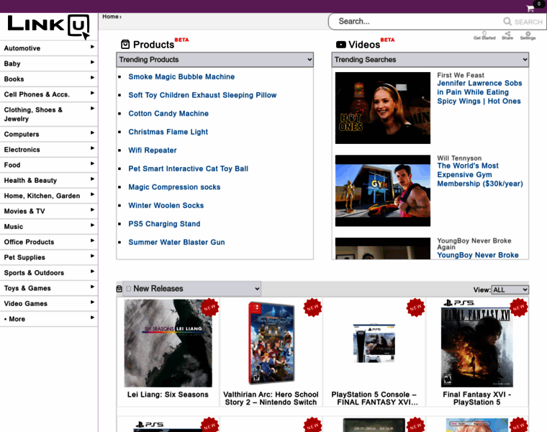Open the shopping cart icon
Viewport: 547px width, 432px height.
pyautogui.click(x=530, y=9)
